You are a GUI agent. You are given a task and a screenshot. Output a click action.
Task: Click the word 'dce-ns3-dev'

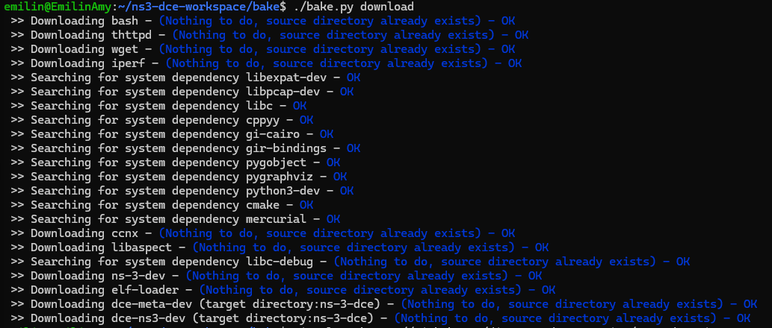(x=148, y=318)
